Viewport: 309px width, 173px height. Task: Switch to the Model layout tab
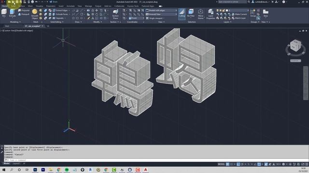click(x=6, y=163)
